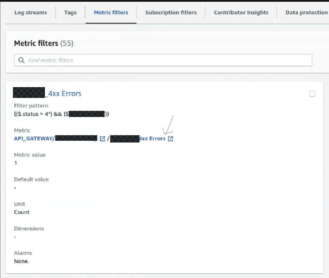Click external link icon beside API_GATEWAY namespace
329x278 pixels.
[x=102, y=139]
